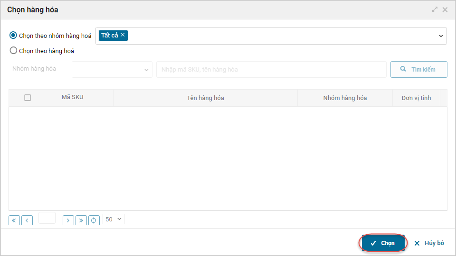Viewport: 456px width, 256px height.
Task: Select 'Chọn theo nhóm hàng hoá' radio option
Action: (x=13, y=36)
